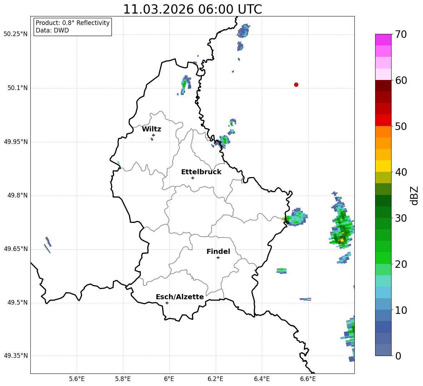Image resolution: width=423 pixels, height=386 pixels.
Task: Click the Wiltz cross marker
Action: click(154, 135)
